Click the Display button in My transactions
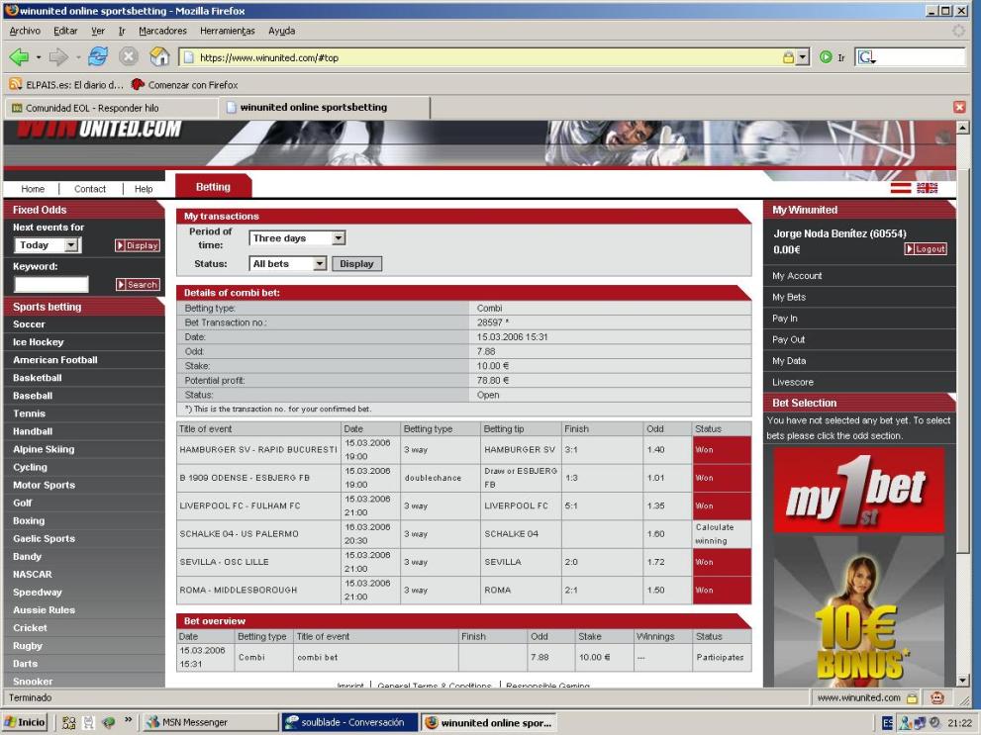The height and width of the screenshot is (735, 981). coord(356,264)
